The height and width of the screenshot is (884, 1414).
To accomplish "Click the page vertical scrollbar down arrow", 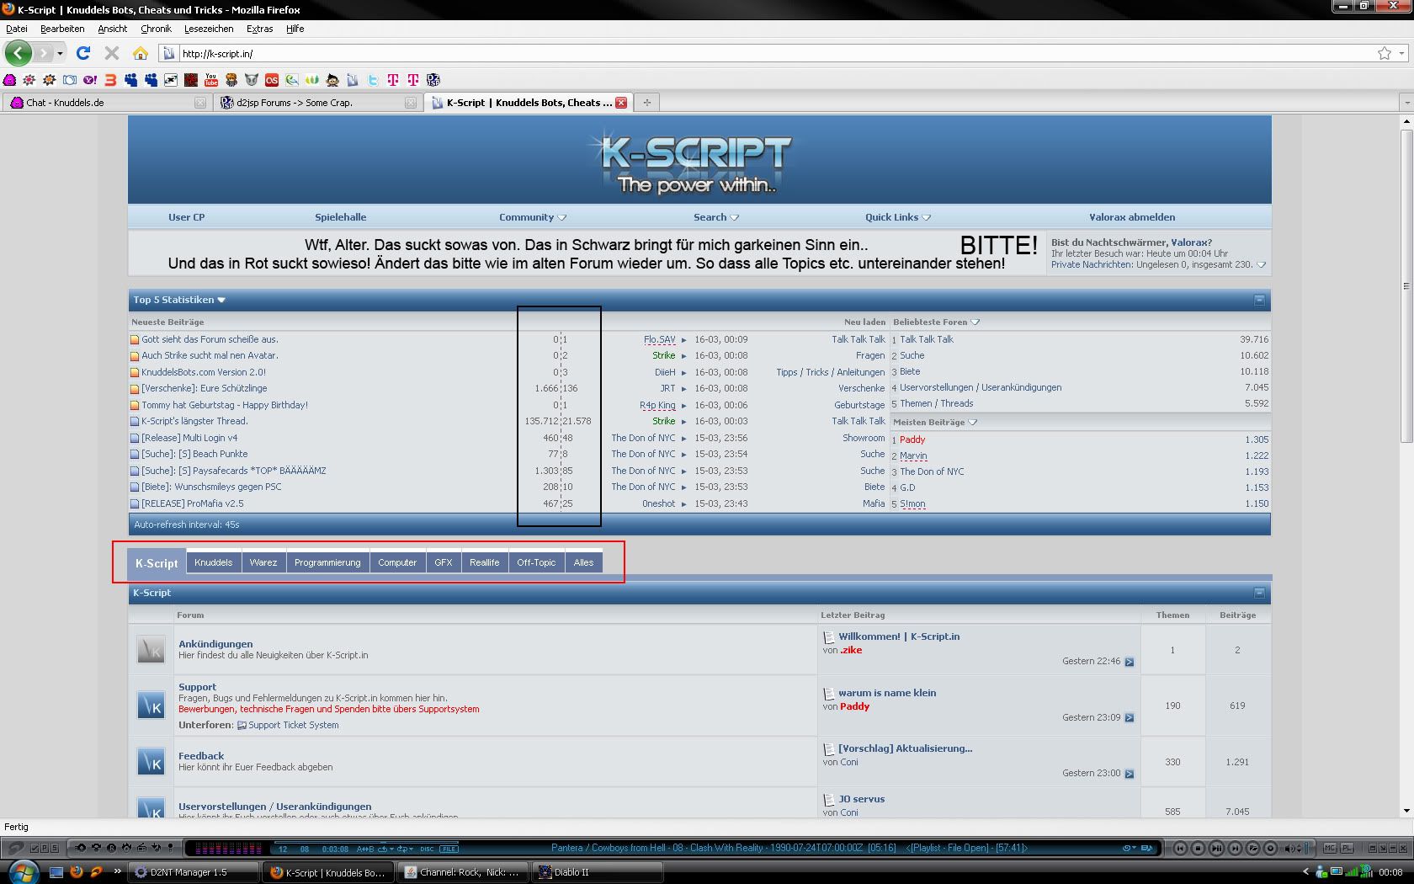I will (1406, 811).
